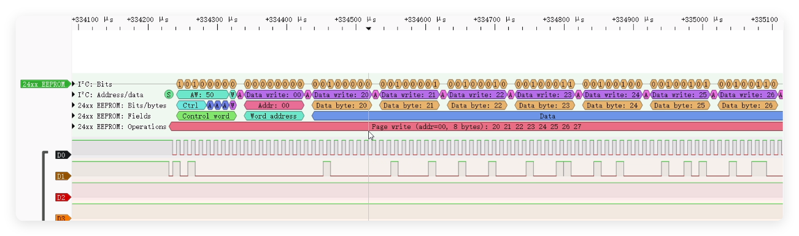This screenshot has height=236, width=799.
Task: Select the Addr: 00 annotation
Action: (x=274, y=105)
